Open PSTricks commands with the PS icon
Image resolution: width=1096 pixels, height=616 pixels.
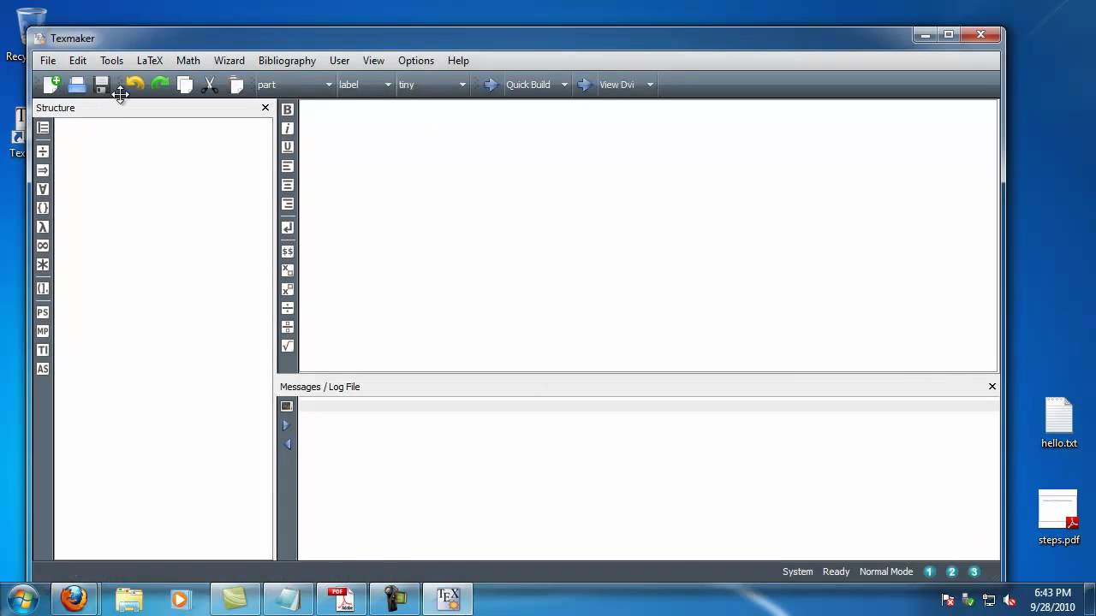click(x=43, y=312)
